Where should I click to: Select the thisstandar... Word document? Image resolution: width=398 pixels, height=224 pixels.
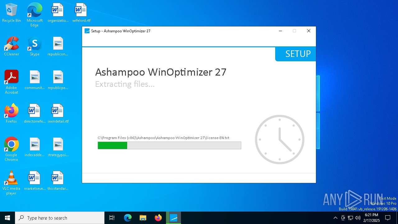pyautogui.click(x=58, y=181)
